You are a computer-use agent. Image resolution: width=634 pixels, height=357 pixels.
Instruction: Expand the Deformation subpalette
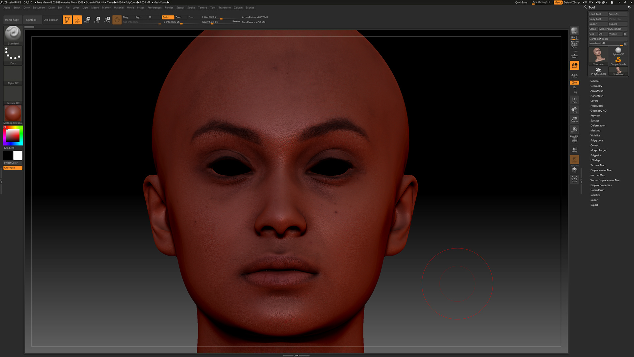(x=598, y=125)
